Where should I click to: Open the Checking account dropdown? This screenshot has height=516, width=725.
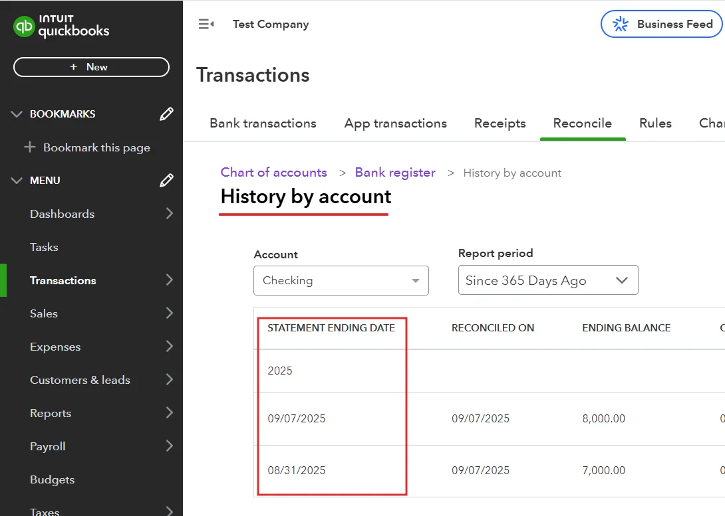341,281
